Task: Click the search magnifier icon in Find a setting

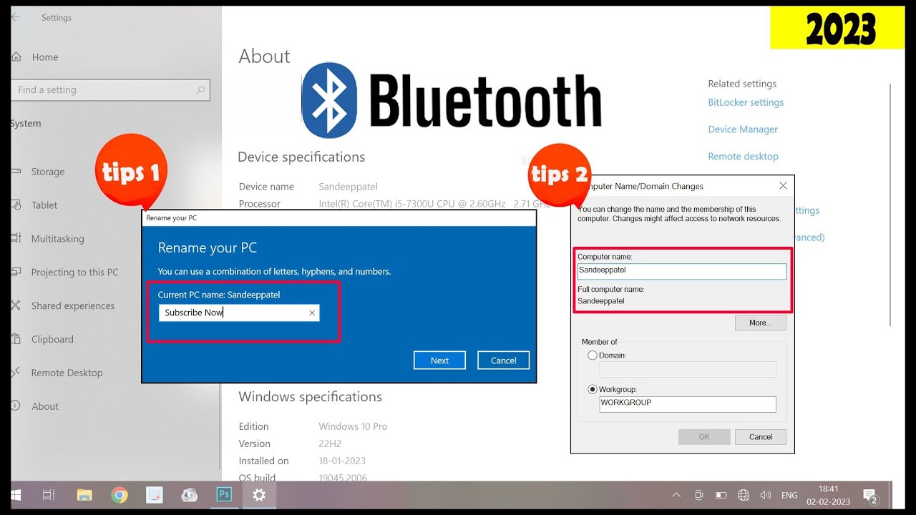Action: pos(200,90)
